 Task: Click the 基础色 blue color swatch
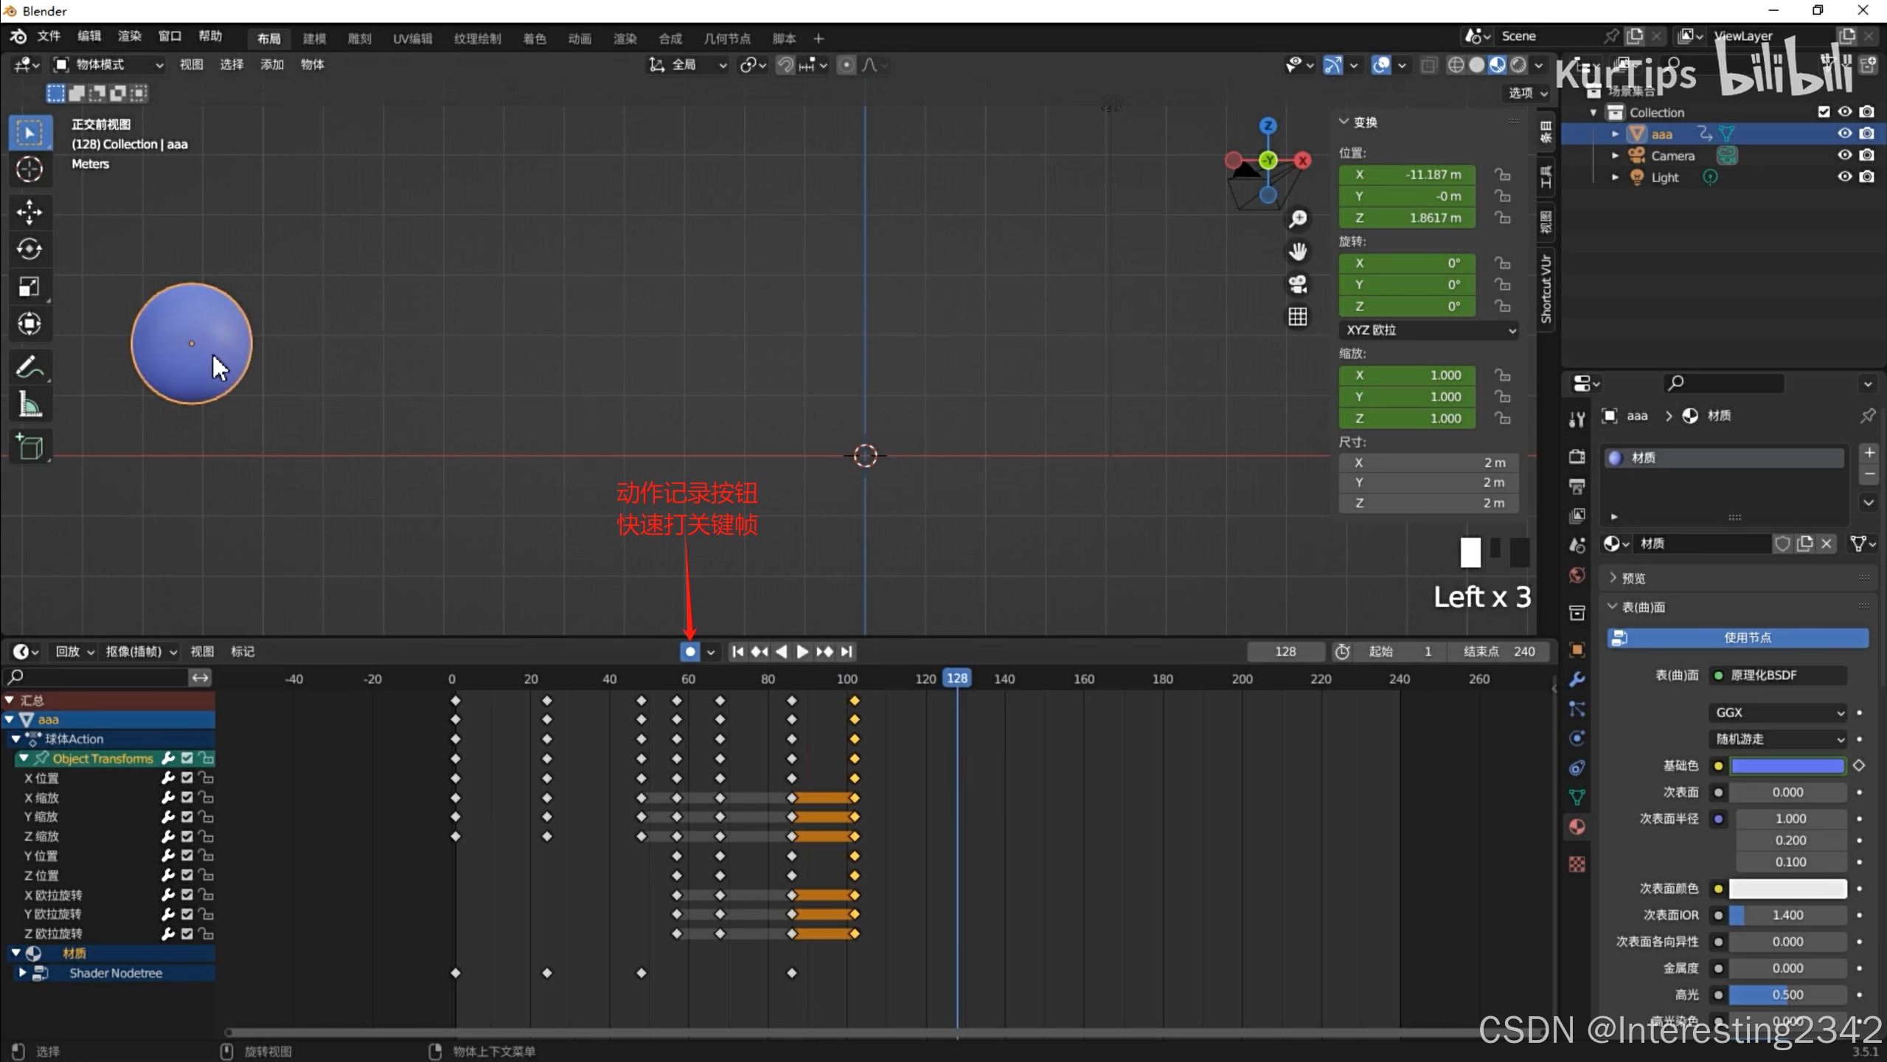(1787, 766)
